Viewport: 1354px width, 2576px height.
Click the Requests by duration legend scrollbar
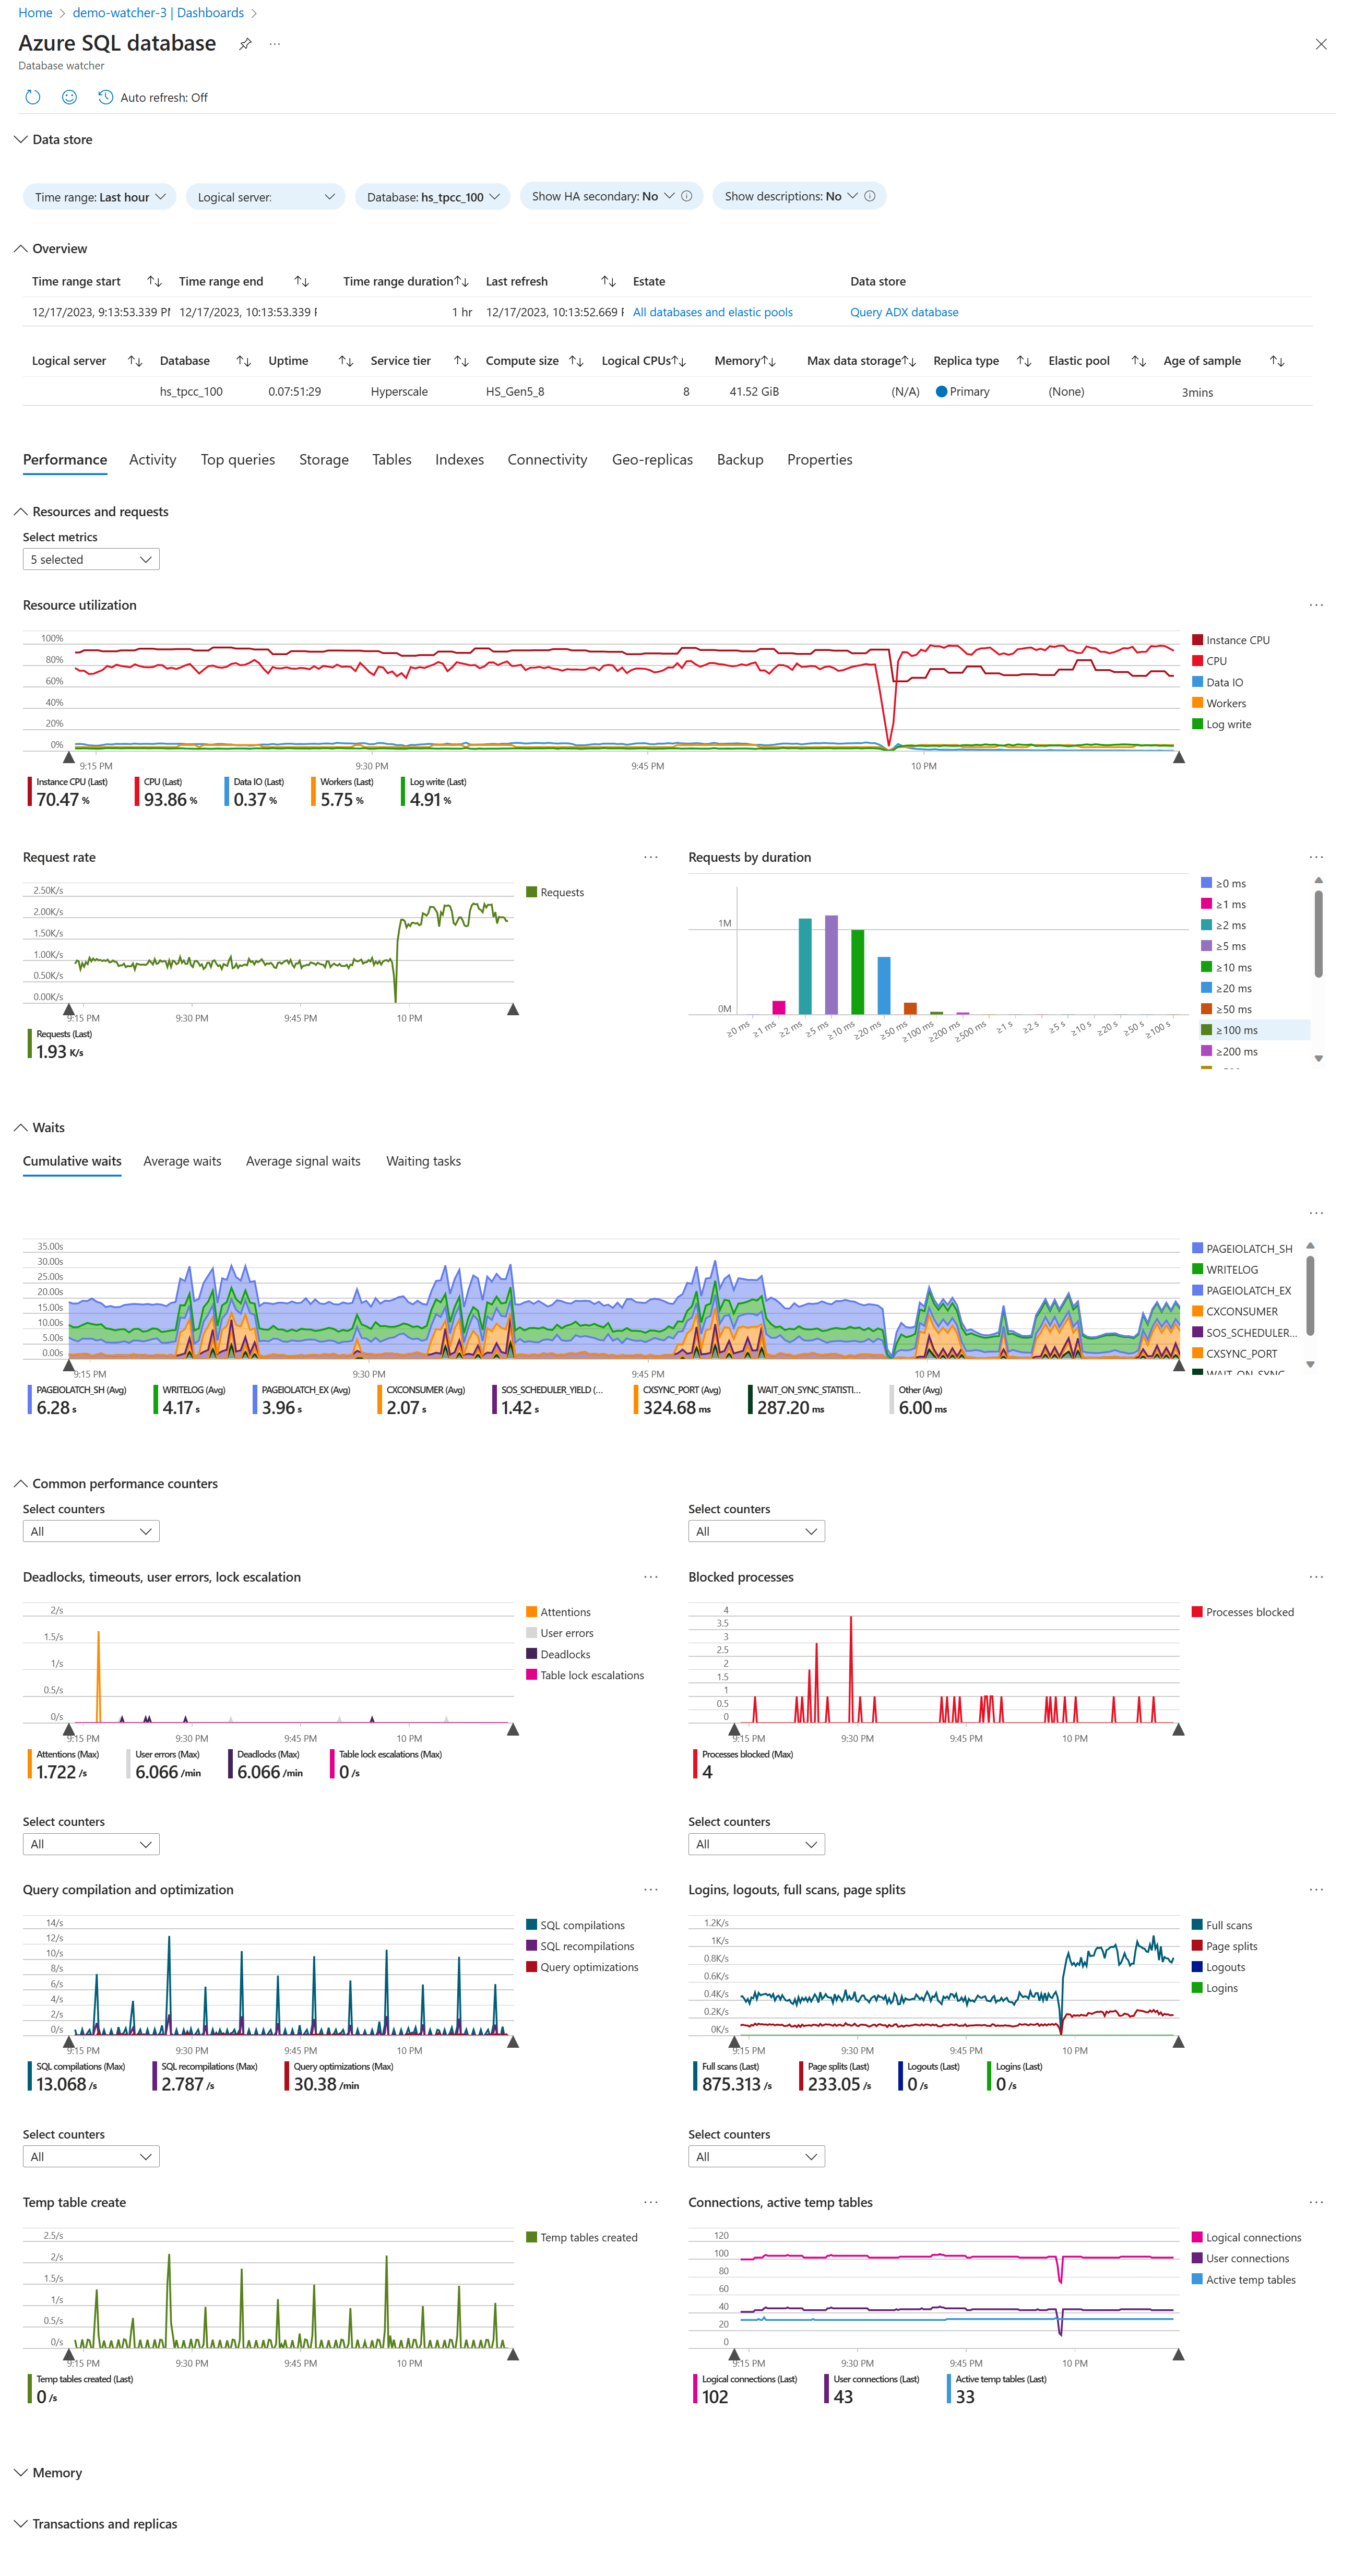(1318, 934)
